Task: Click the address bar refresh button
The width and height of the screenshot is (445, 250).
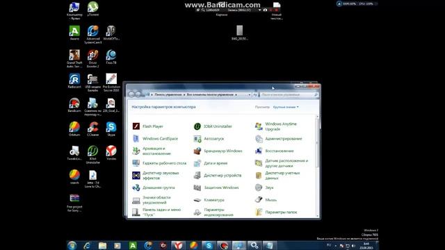Action: point(255,94)
